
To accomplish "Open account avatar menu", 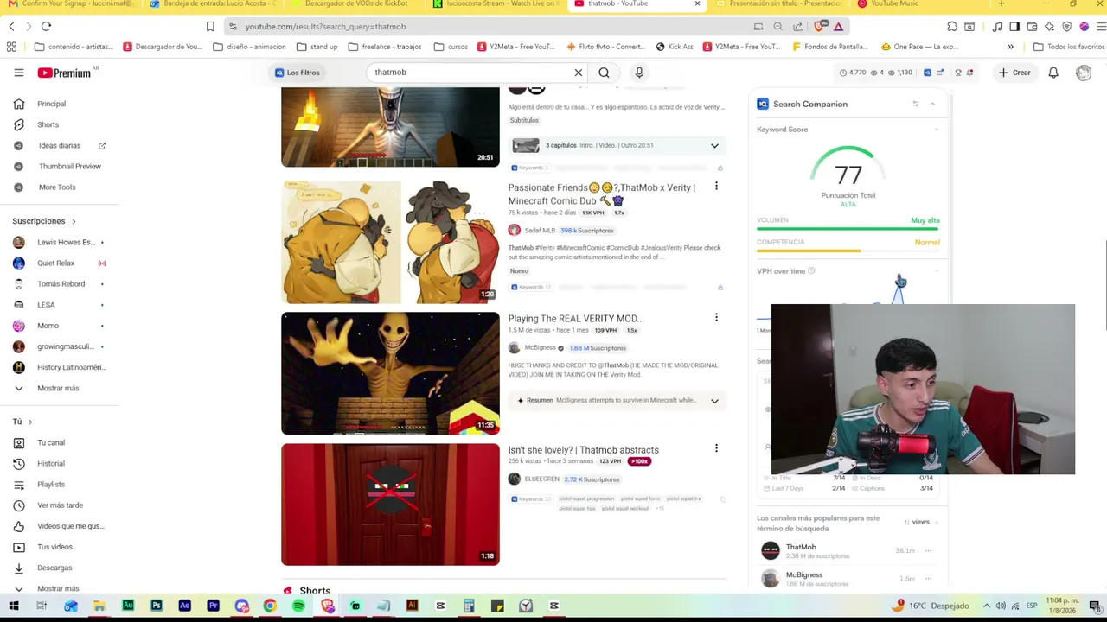I will point(1083,73).
